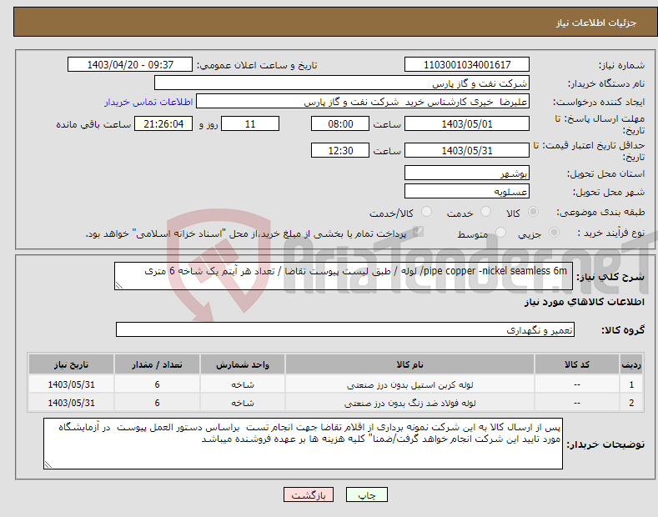
Task: Toggle the اسناد خزانه اسلامی payment checkbox
Action: pyautogui.click(x=418, y=232)
